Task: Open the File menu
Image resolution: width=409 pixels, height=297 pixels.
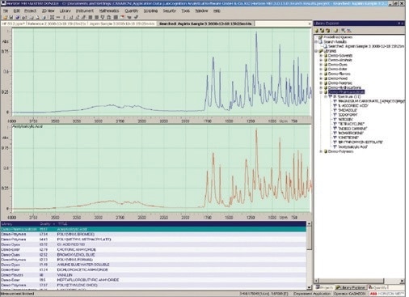Action: 6,11
